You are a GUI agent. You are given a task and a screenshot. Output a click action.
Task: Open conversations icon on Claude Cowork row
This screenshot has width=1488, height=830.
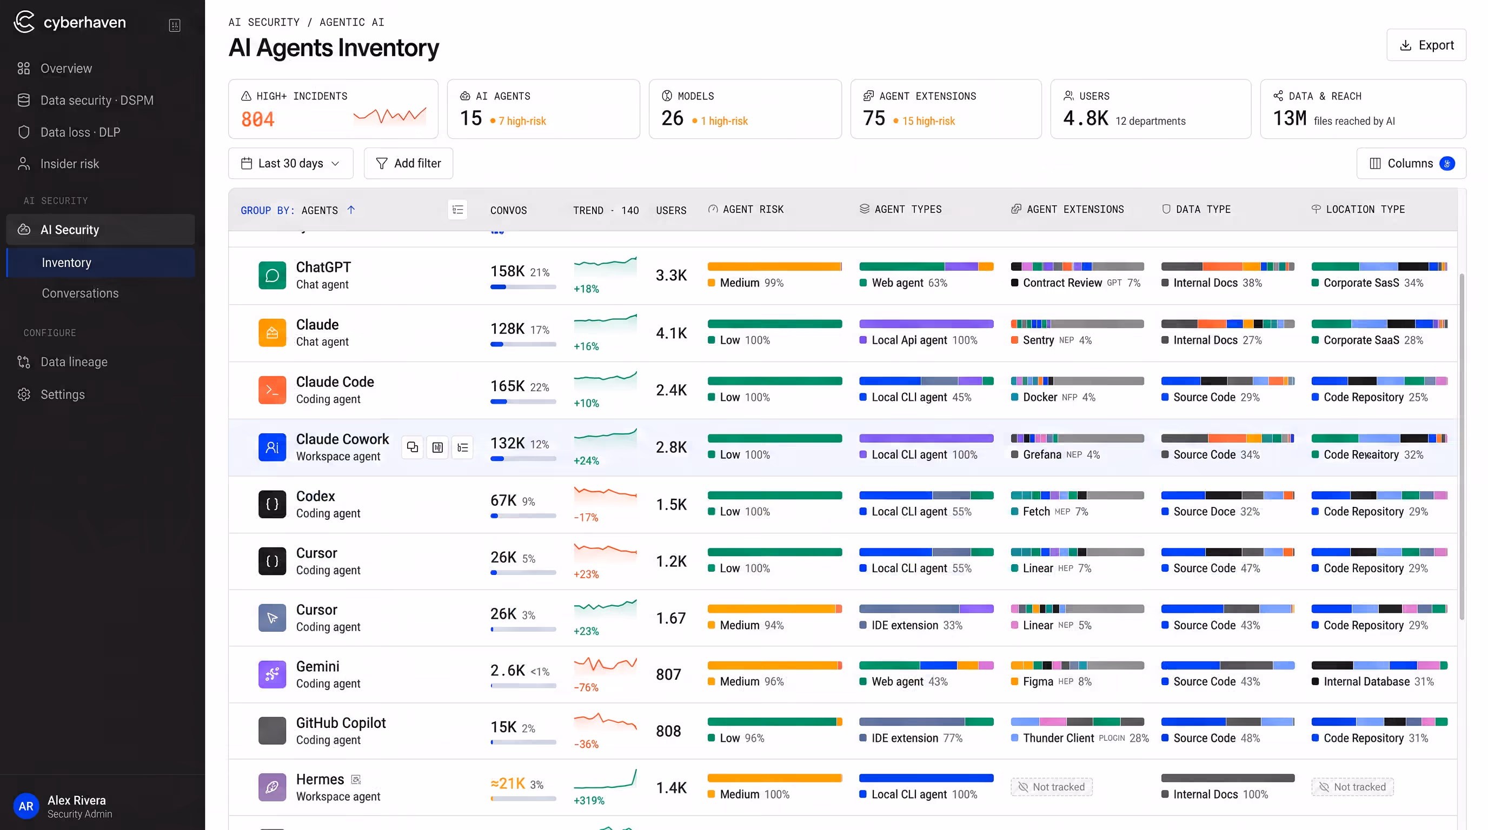(x=413, y=447)
